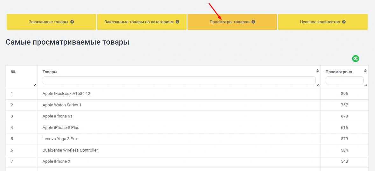Switch to the Заказанные товары tab
This screenshot has width=375, height=171.
click(48, 22)
